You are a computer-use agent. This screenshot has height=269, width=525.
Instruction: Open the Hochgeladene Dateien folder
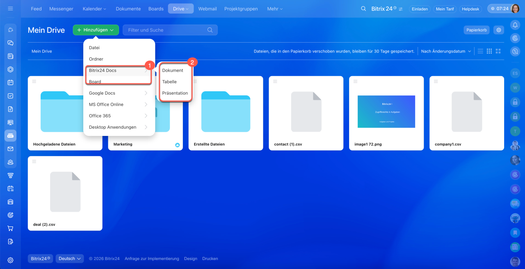pyautogui.click(x=65, y=113)
